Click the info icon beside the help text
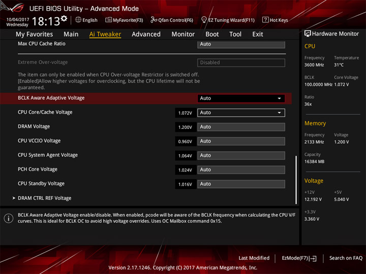Image resolution: width=366 pixels, height=274 pixels. (x=9, y=218)
